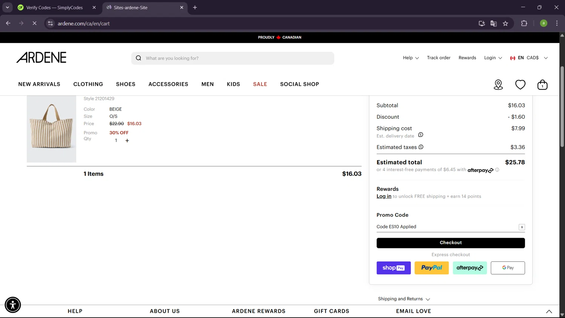565x318 pixels.
Task: Open ABOUT US footer section
Action: 165,311
